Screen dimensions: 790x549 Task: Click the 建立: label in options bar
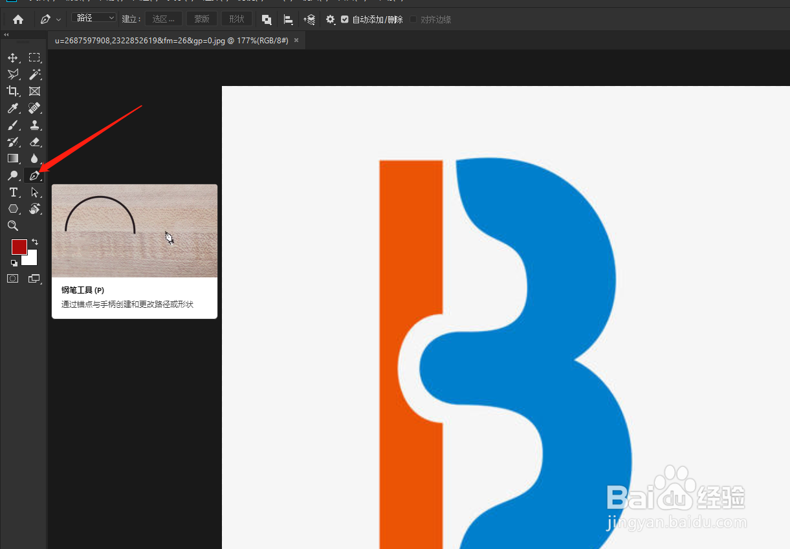[x=131, y=19]
